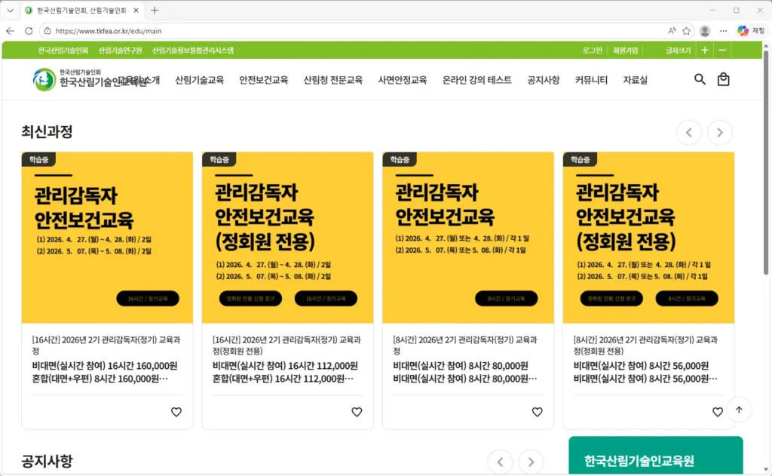
Task: Click the 로그인 link
Action: click(593, 51)
